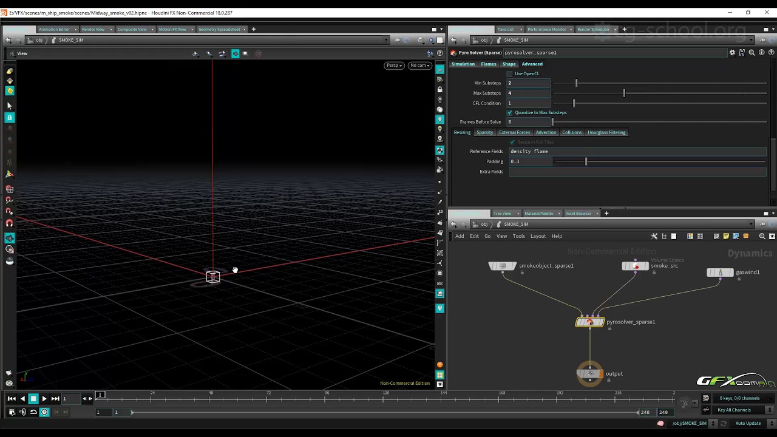Stop playback with the stop button
The height and width of the screenshot is (437, 777).
[33, 399]
